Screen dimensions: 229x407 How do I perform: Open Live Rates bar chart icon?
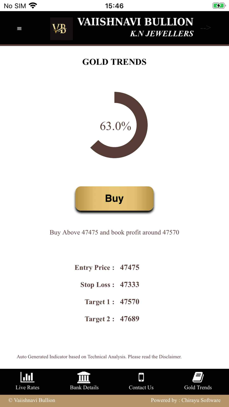click(x=27, y=377)
